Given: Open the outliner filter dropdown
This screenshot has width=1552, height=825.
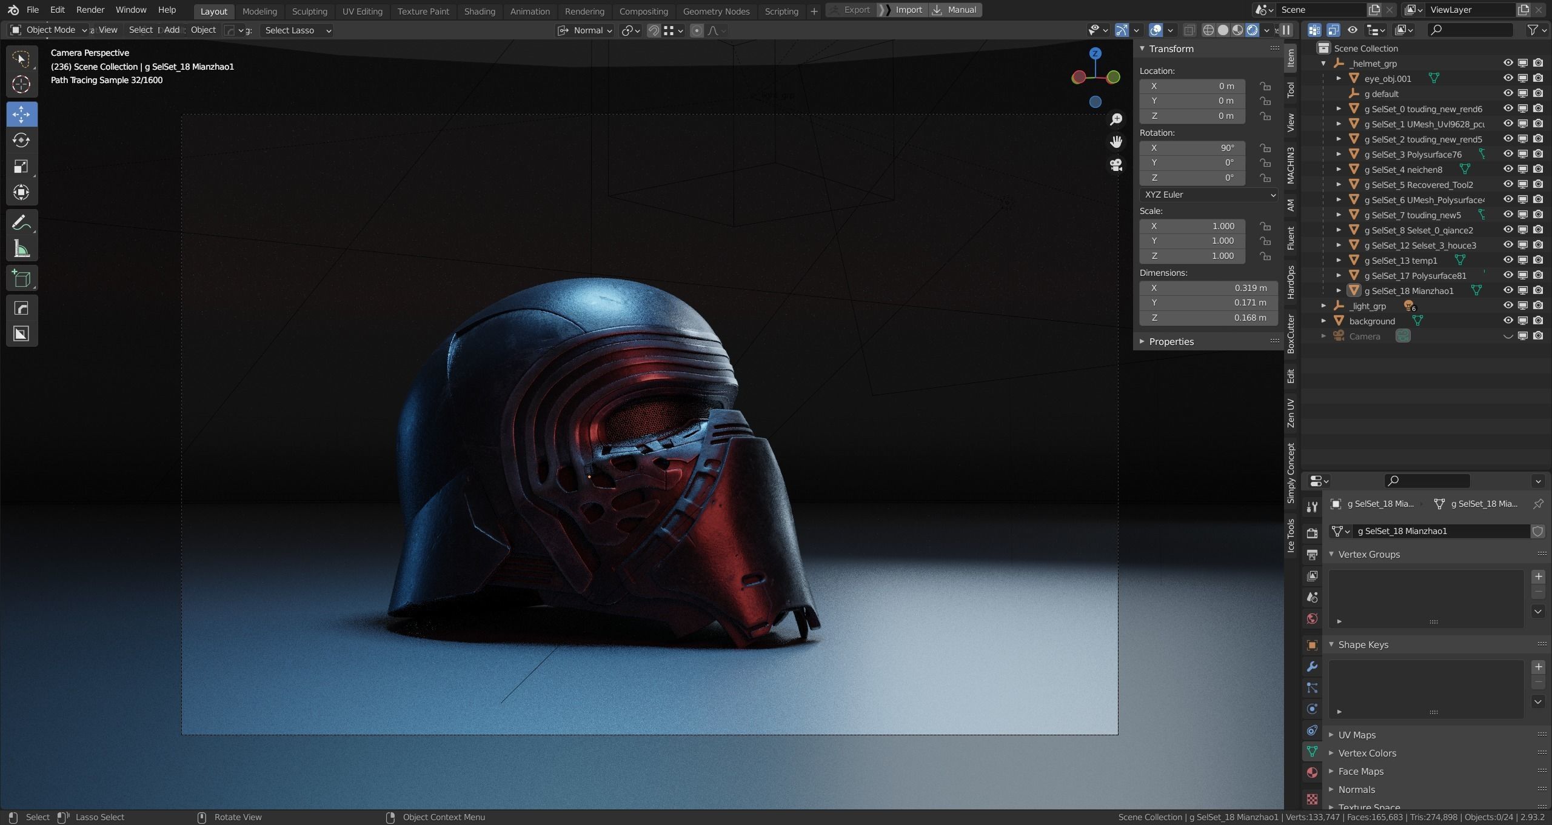Looking at the screenshot, I should pos(1537,30).
